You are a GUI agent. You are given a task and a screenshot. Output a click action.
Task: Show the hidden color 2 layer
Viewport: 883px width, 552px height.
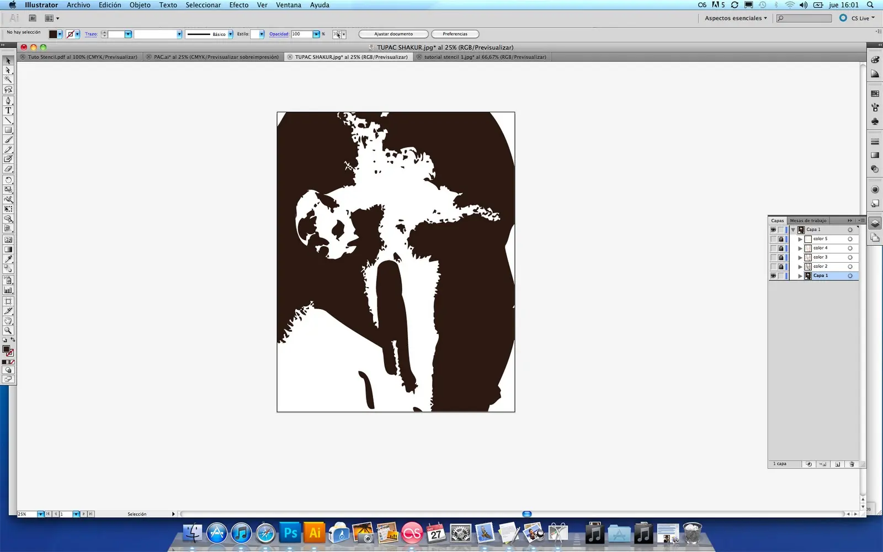(x=773, y=267)
